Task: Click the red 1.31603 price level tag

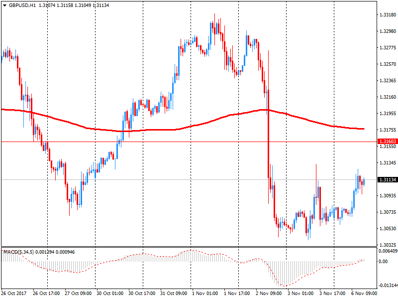Action: [x=388, y=142]
